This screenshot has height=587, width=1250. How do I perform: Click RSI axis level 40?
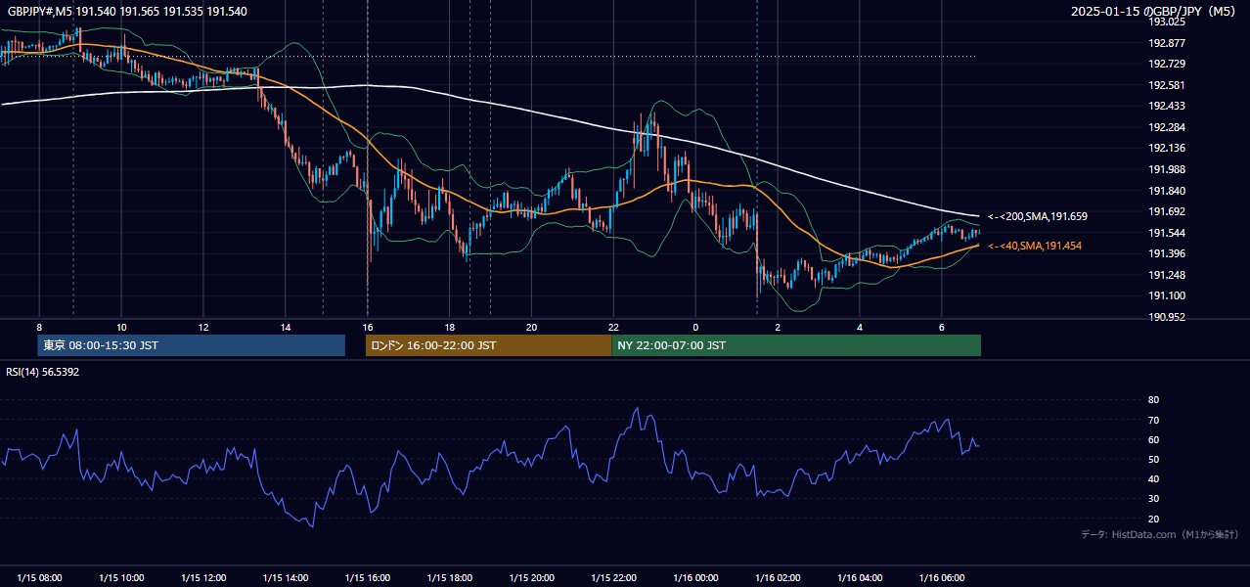tap(1153, 478)
